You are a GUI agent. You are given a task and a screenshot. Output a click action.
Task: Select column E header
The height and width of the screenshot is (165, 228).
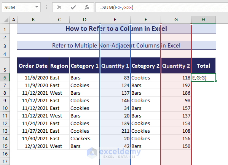[115, 20]
